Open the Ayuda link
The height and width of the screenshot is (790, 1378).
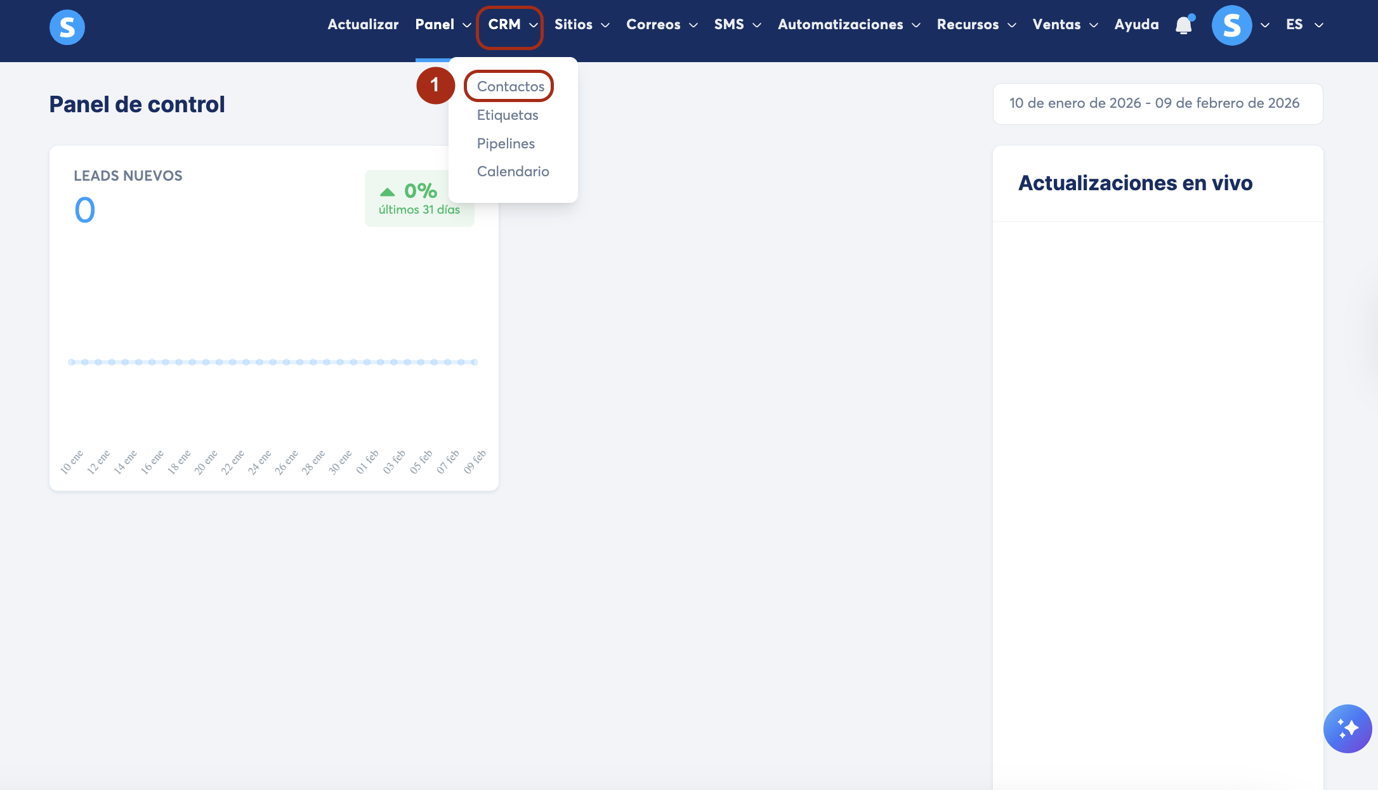1136,25
